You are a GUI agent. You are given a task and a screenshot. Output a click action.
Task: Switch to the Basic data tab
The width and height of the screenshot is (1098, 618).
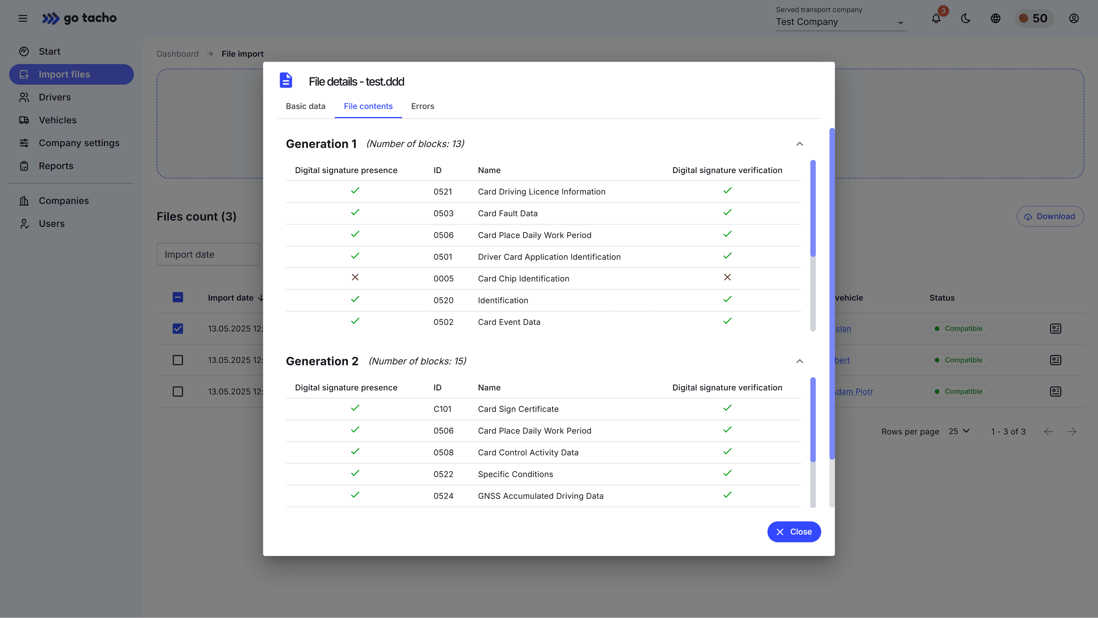(306, 107)
